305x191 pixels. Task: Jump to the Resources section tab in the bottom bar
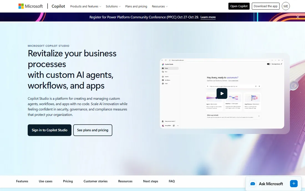point(125,181)
